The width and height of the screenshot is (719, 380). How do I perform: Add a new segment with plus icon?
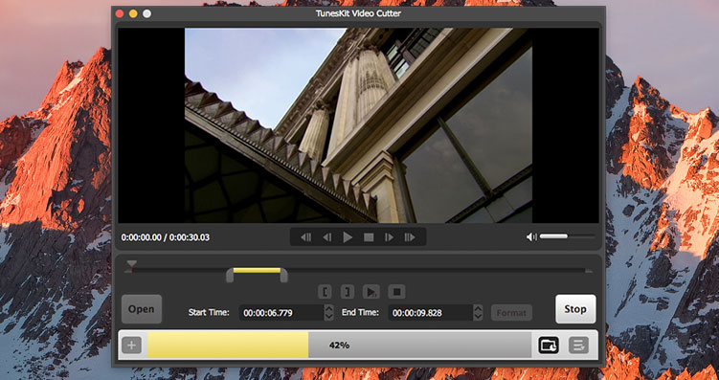pos(131,345)
